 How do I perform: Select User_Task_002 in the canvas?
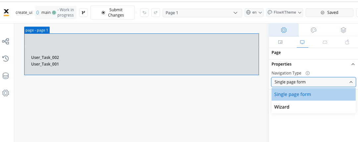coord(45,58)
